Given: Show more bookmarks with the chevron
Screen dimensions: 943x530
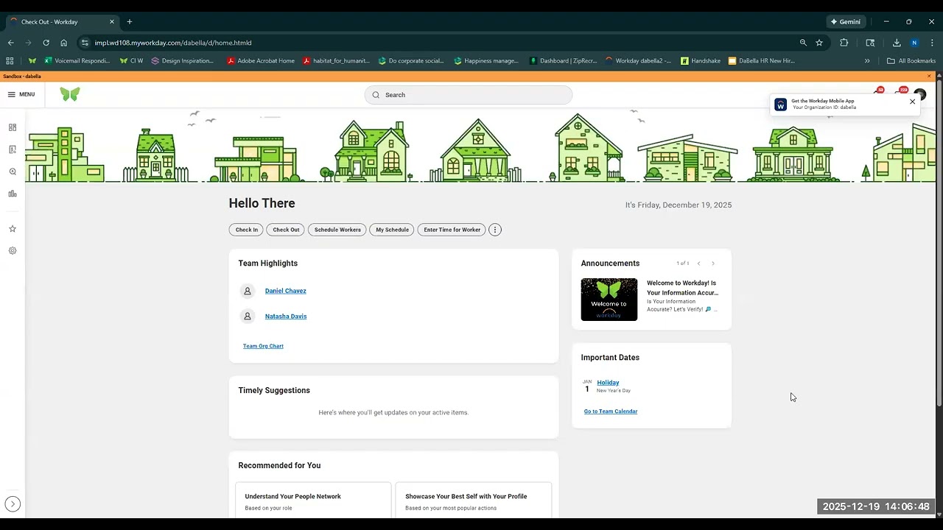Looking at the screenshot, I should pos(867,61).
